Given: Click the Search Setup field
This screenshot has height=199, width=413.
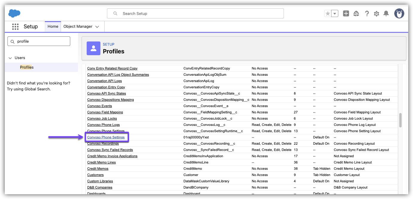Looking at the screenshot, I should tap(195, 13).
